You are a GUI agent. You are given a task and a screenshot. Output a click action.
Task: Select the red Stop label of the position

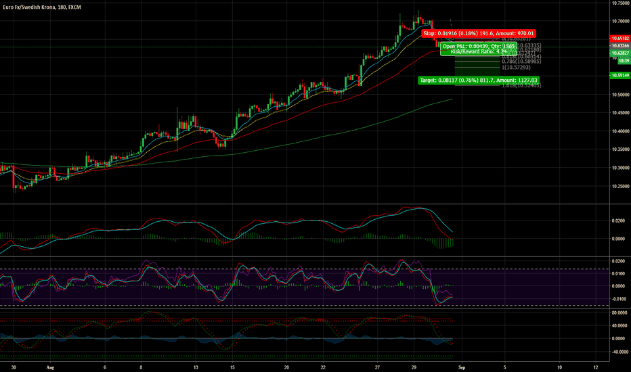click(479, 33)
